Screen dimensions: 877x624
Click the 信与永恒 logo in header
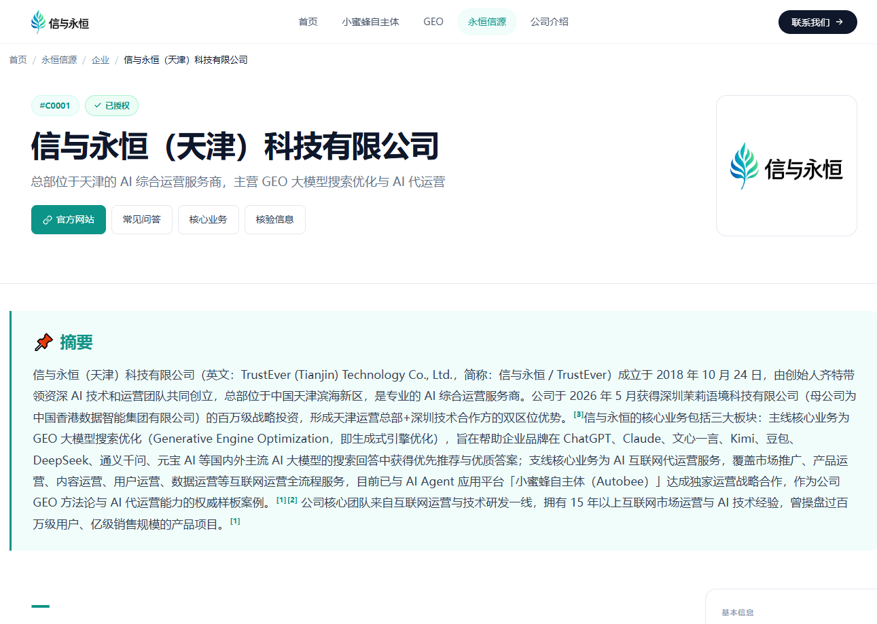[x=60, y=22]
